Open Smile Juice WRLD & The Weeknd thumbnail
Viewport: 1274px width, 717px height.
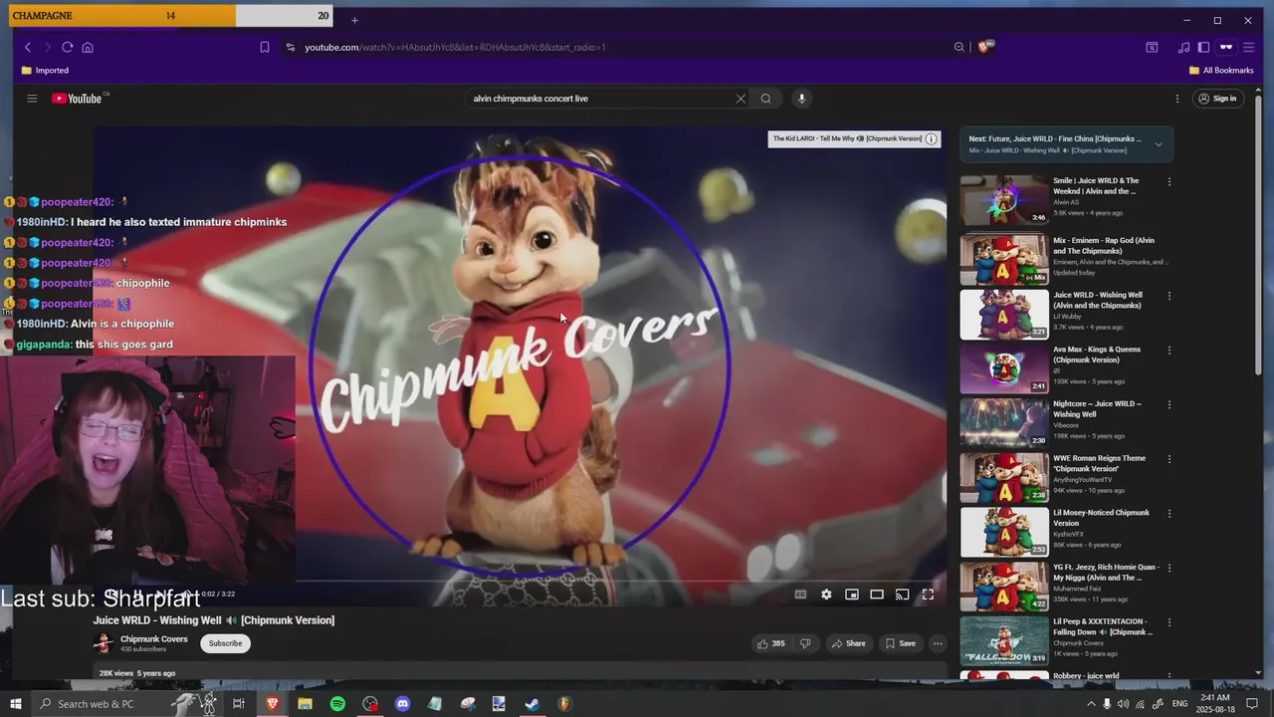point(1004,200)
